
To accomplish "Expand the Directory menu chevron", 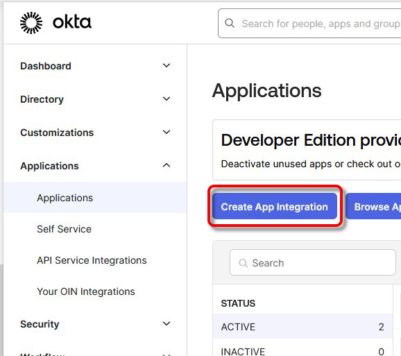I will (x=167, y=99).
